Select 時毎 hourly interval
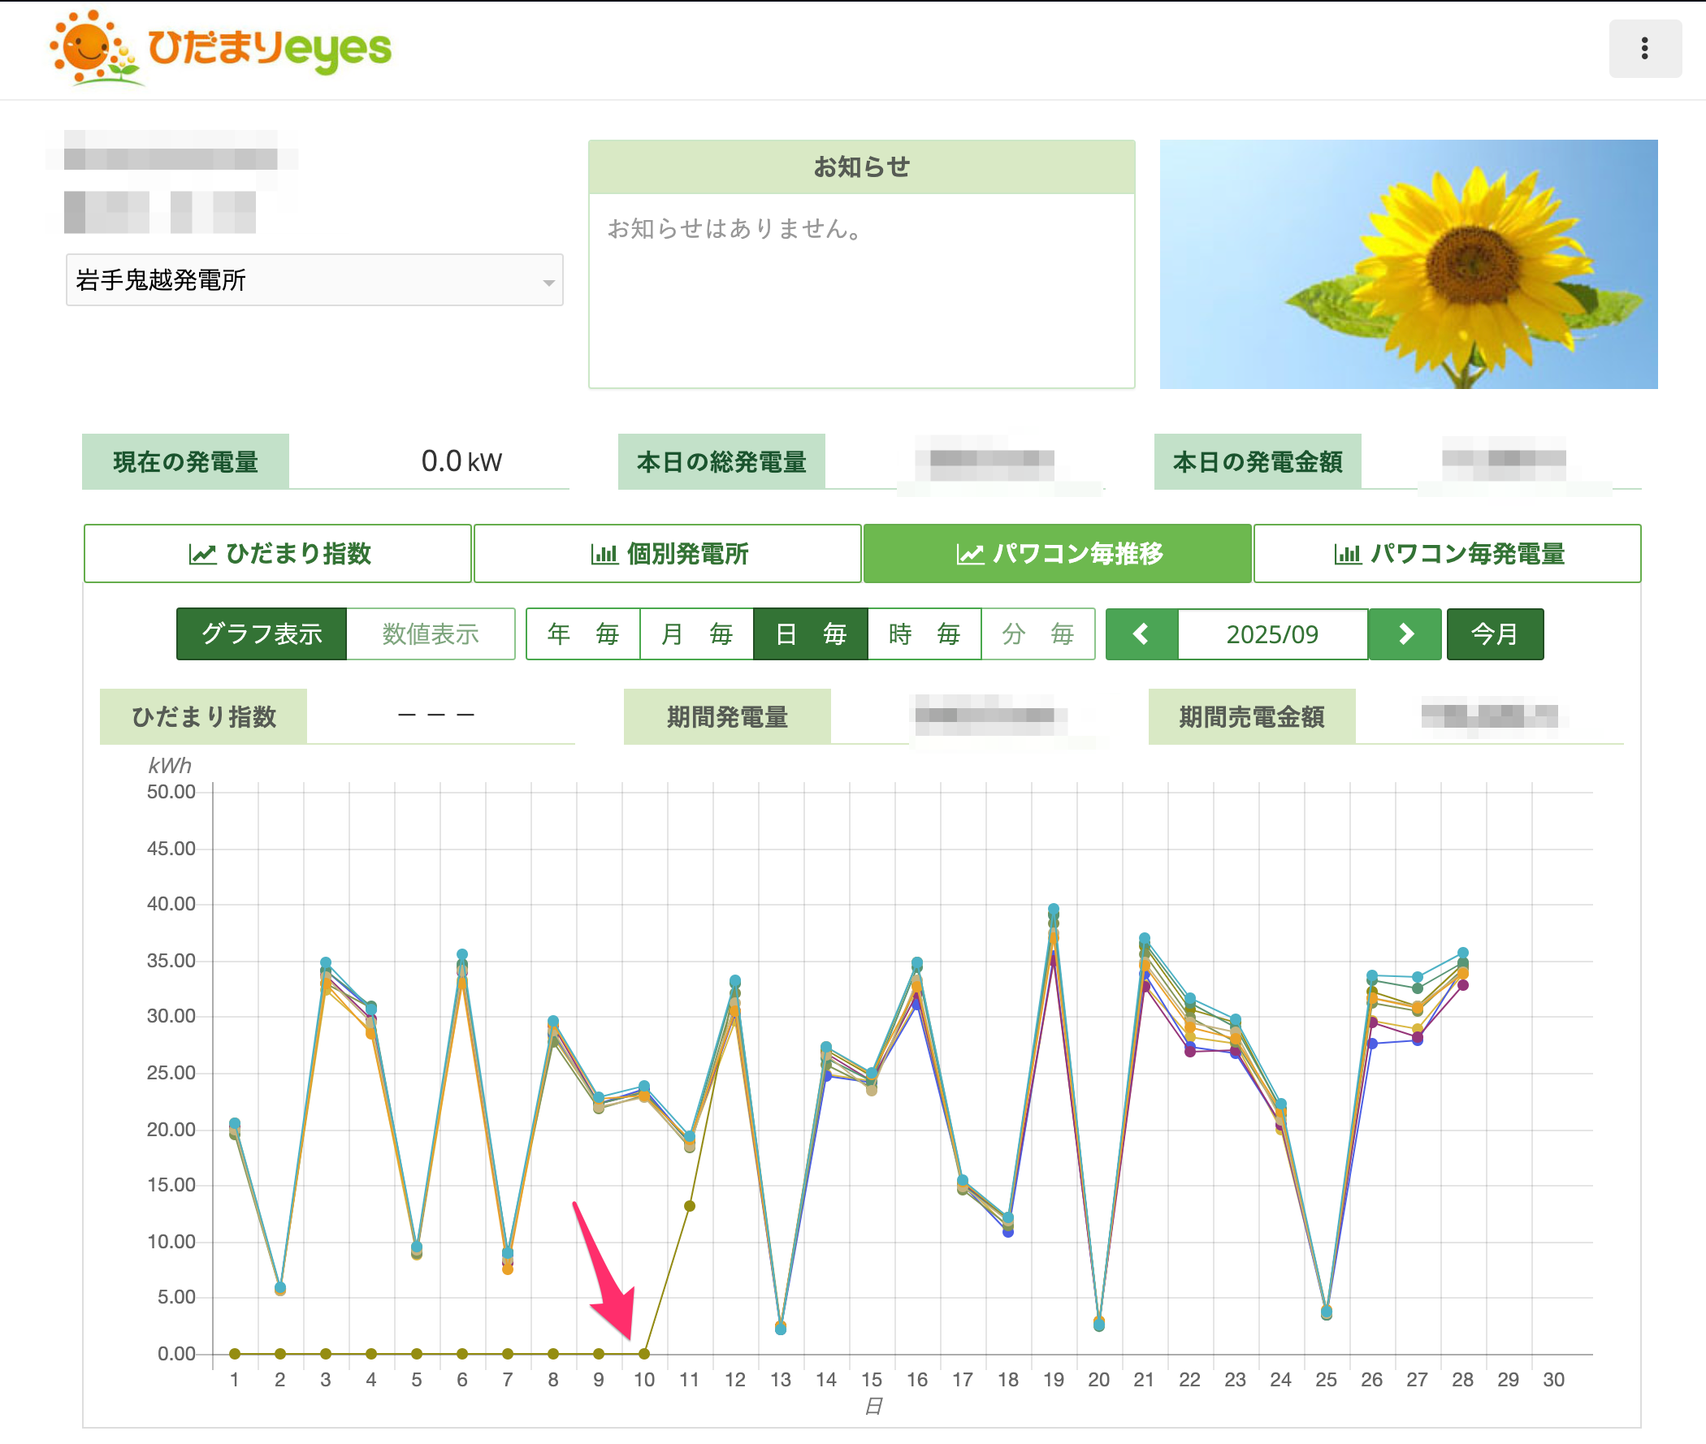This screenshot has height=1444, width=1706. click(x=924, y=633)
